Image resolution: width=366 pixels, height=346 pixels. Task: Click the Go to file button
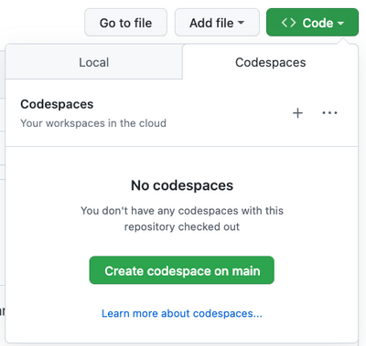[125, 23]
